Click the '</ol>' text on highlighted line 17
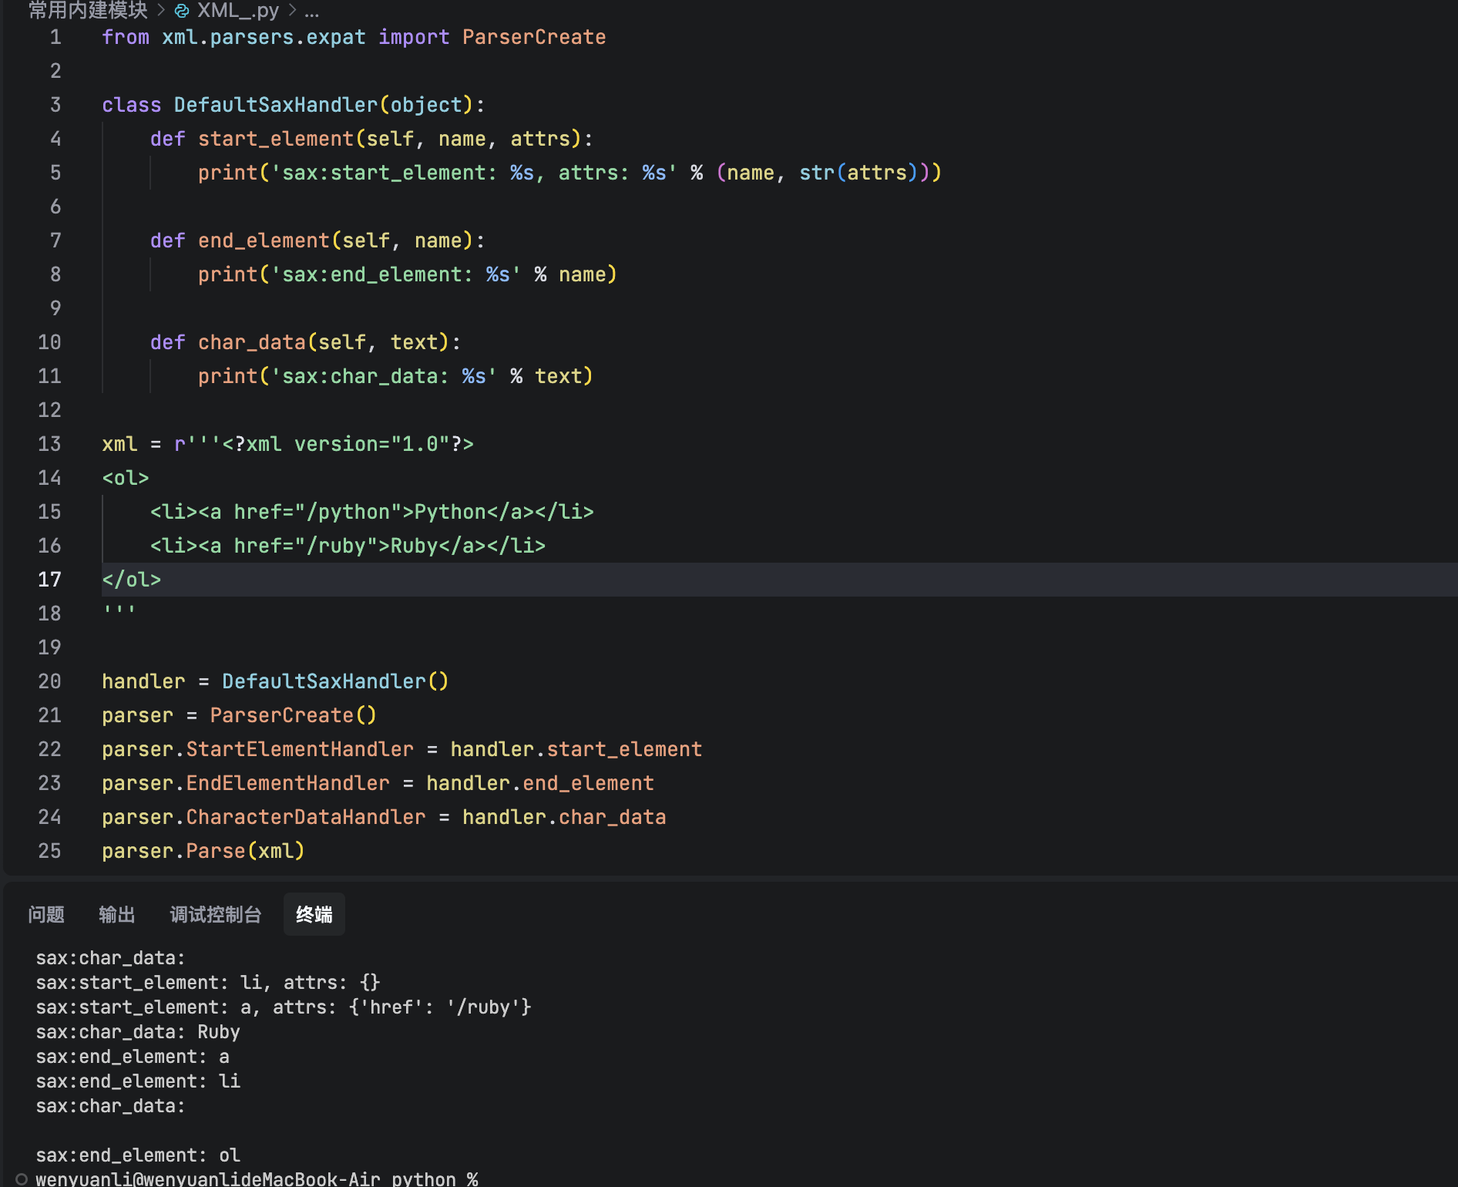 click(132, 580)
